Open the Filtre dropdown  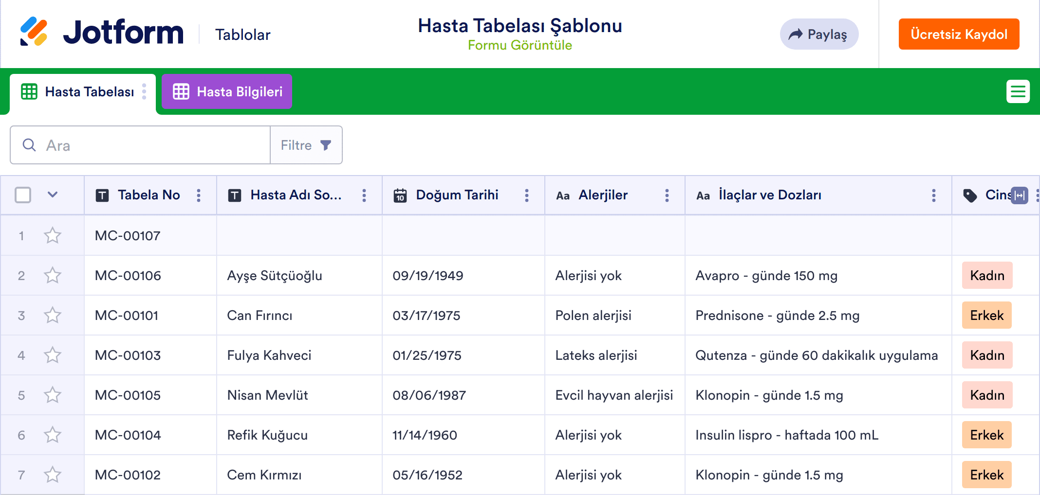306,145
